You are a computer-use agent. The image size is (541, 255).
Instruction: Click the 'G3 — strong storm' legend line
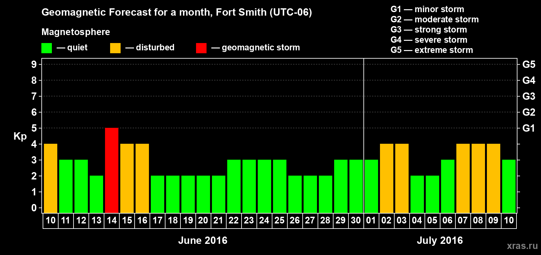coord(429,30)
